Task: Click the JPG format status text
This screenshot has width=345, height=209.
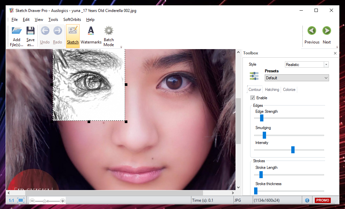Action: point(238,200)
